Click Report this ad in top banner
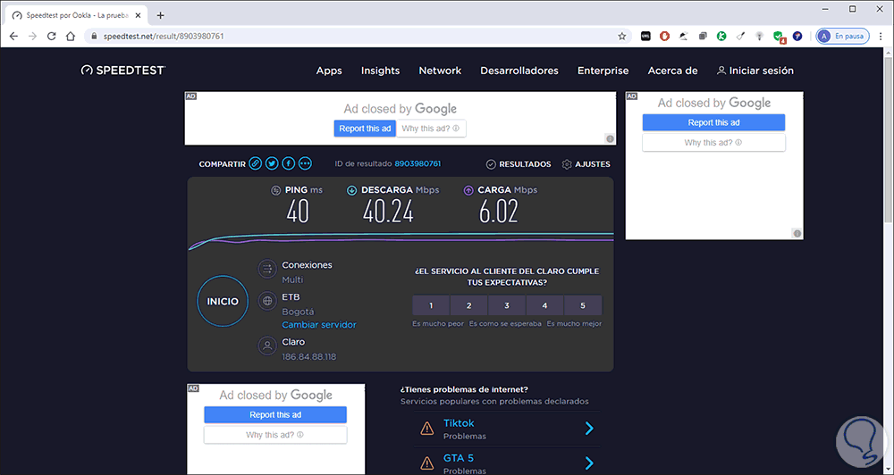 coord(365,129)
